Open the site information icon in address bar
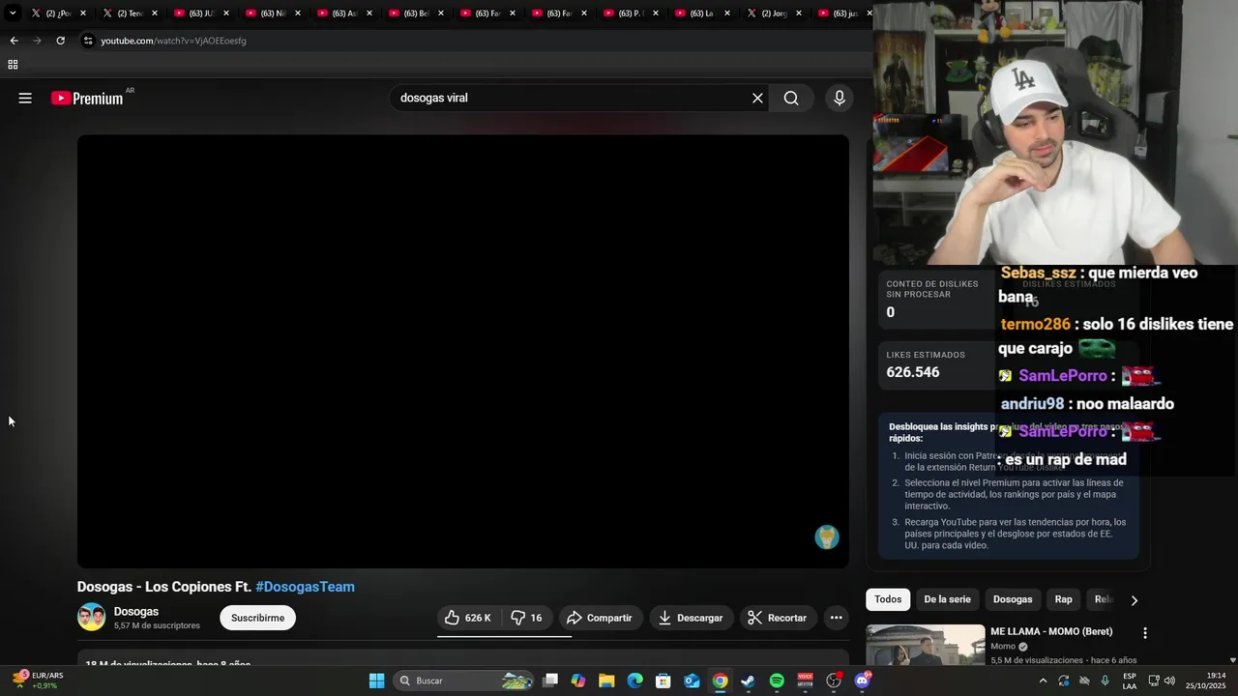Viewport: 1238px width, 696px height. coord(88,41)
